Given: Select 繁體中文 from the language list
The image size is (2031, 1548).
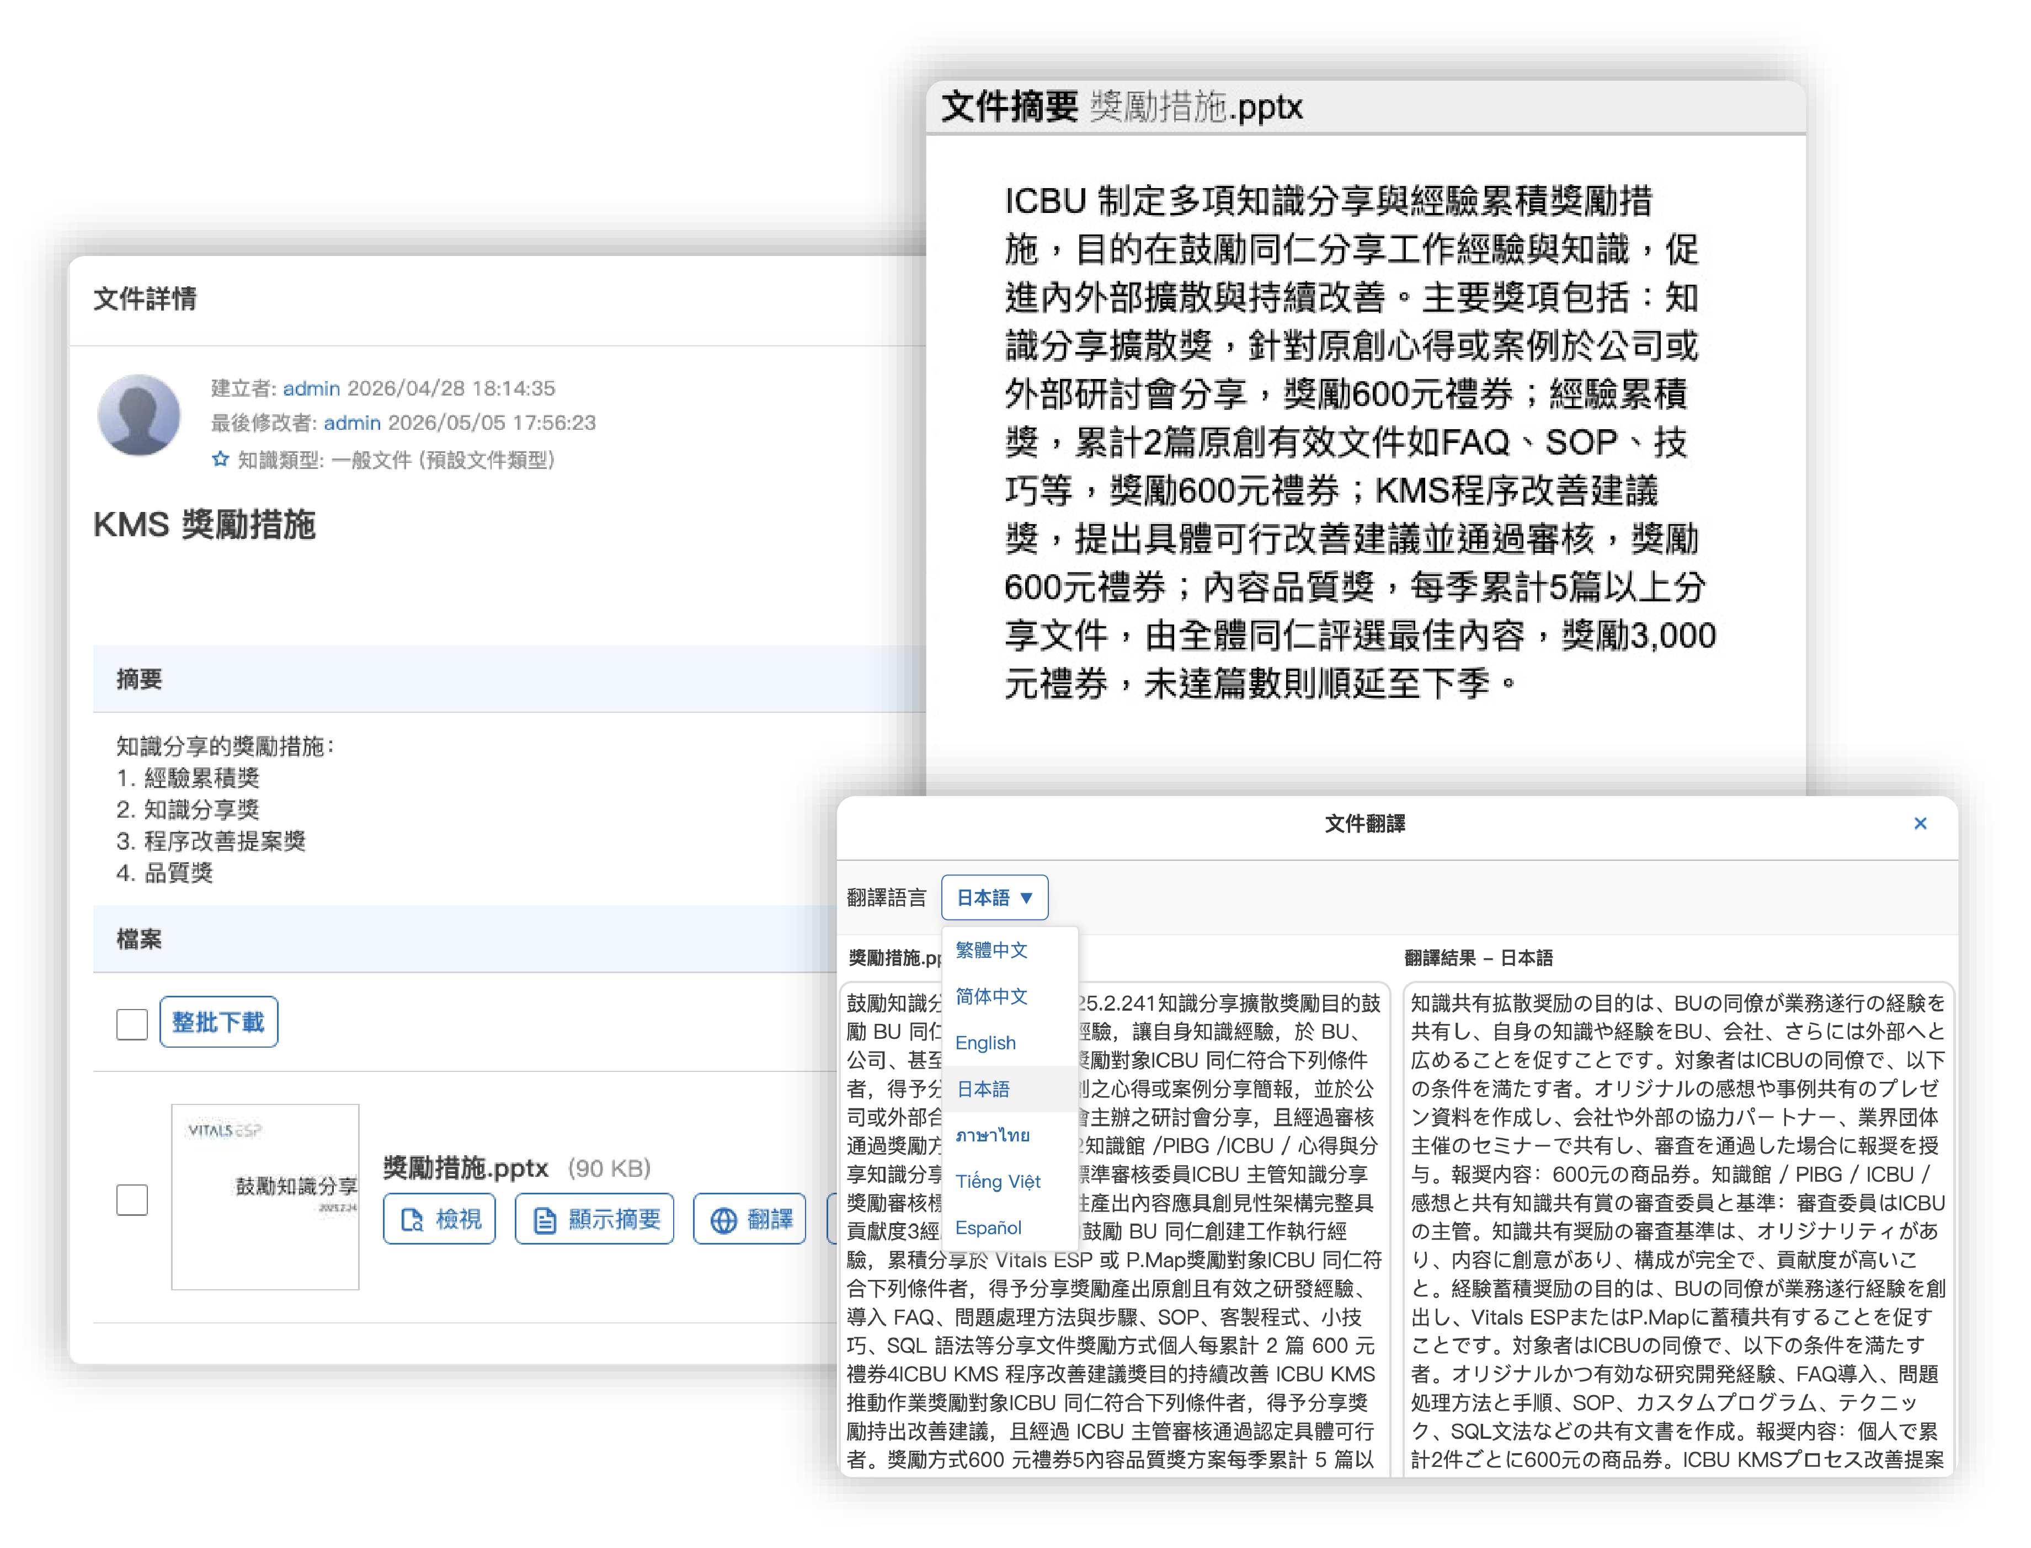Looking at the screenshot, I should [991, 950].
